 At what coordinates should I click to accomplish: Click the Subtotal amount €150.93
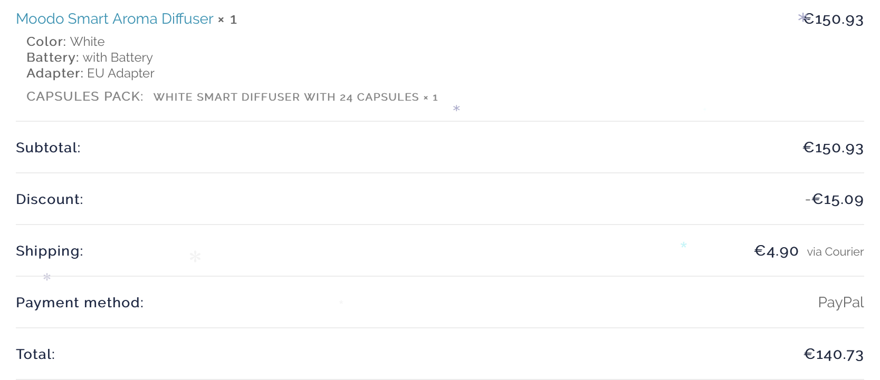(x=833, y=148)
